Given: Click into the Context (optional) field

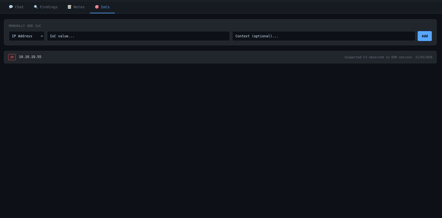Looking at the screenshot, I should 324,36.
